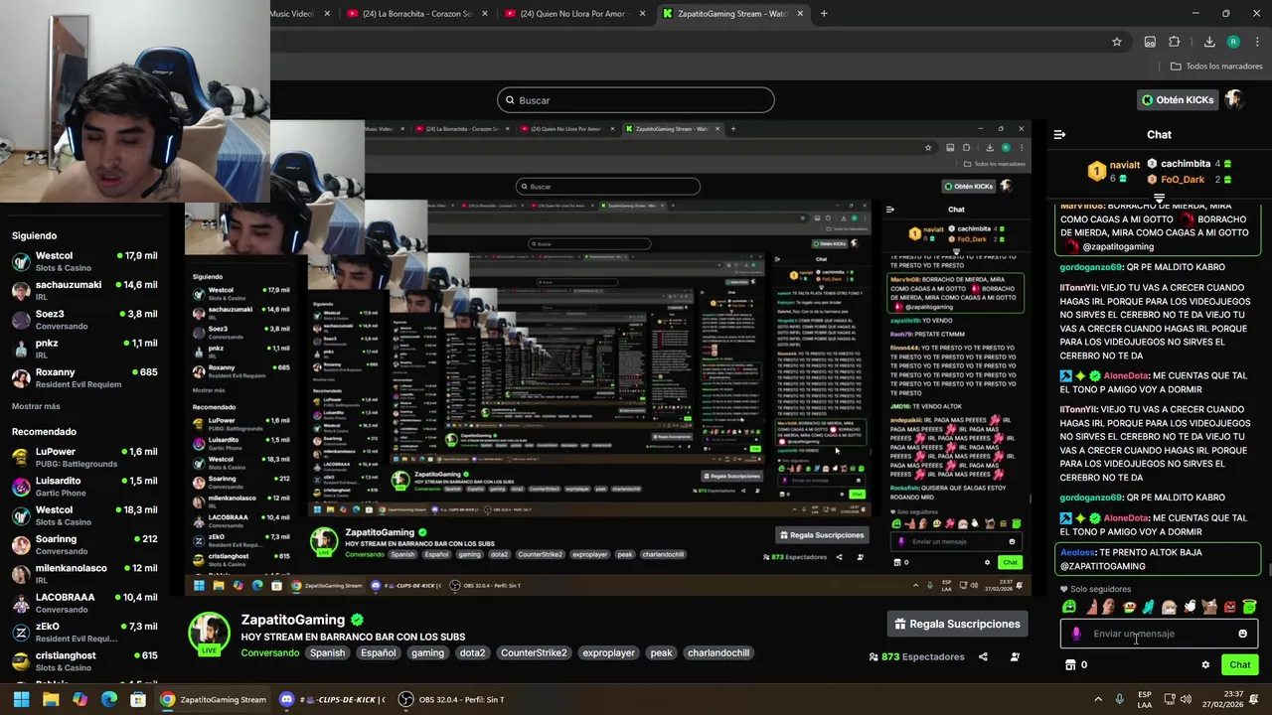Image resolution: width=1272 pixels, height=715 pixels.
Task: Insert the cat quick emote
Action: (x=1209, y=607)
